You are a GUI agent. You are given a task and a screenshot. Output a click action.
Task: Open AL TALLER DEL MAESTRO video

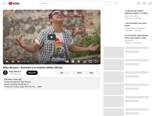136,37
